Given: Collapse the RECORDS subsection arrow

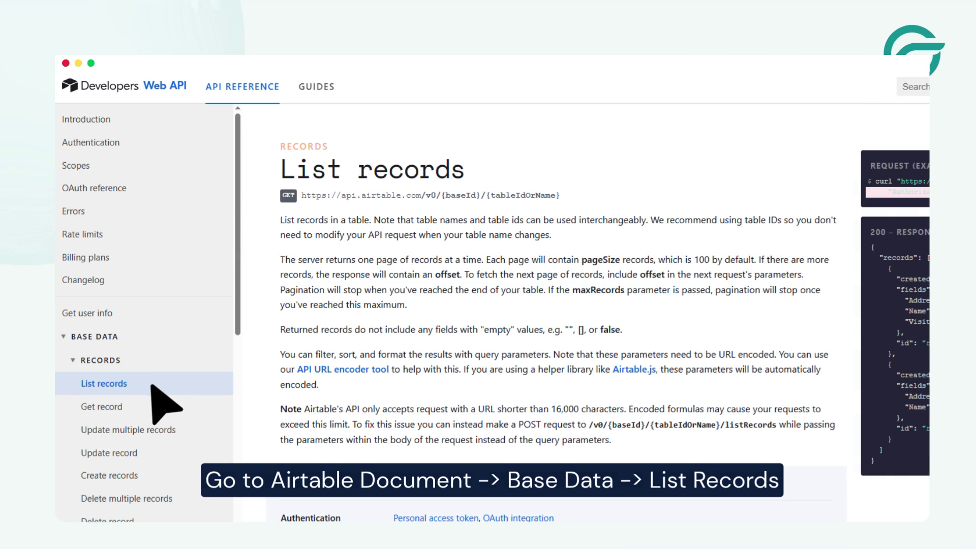Looking at the screenshot, I should click(73, 360).
